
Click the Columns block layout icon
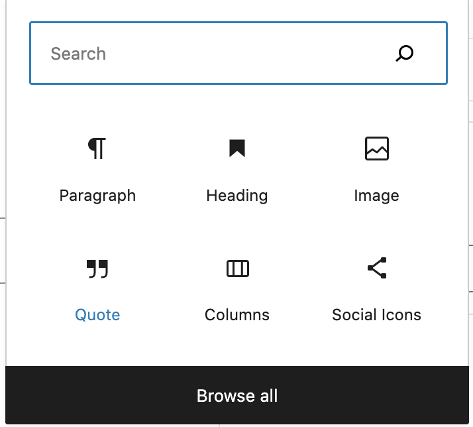click(x=237, y=269)
